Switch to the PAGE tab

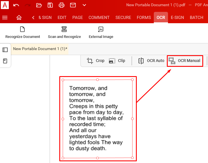[77, 18]
